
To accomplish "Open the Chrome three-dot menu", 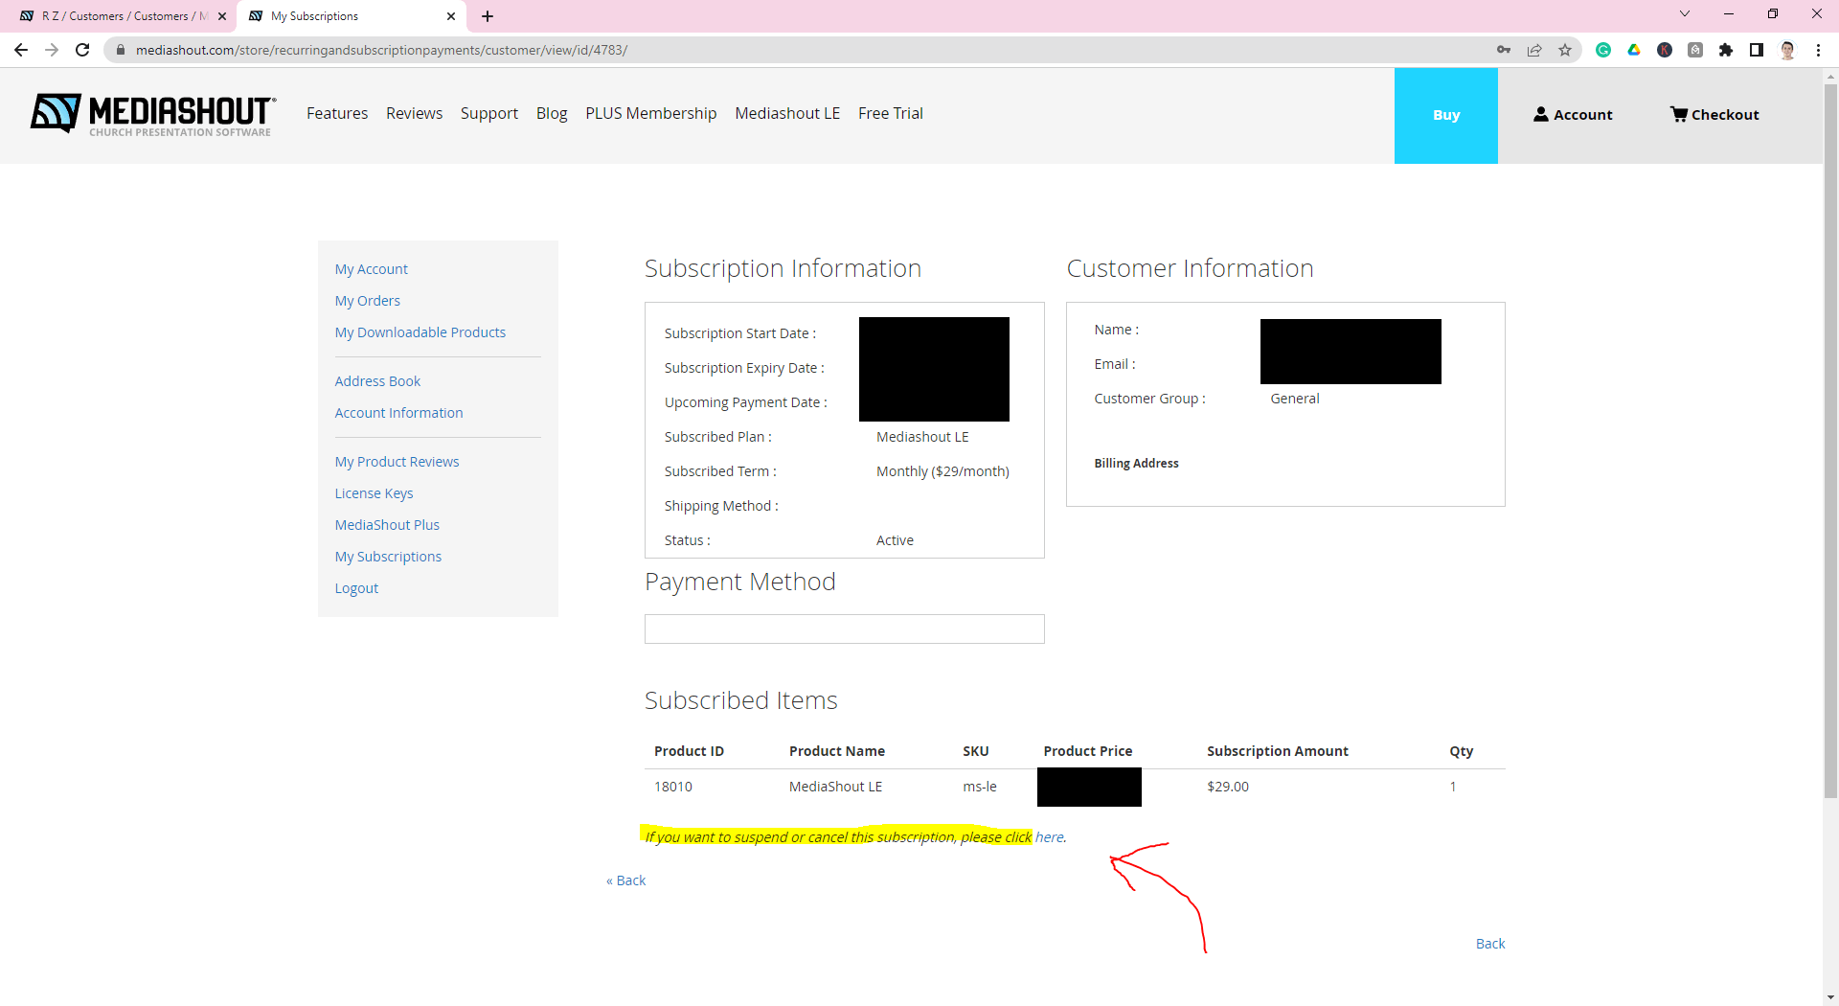I will click(x=1818, y=50).
